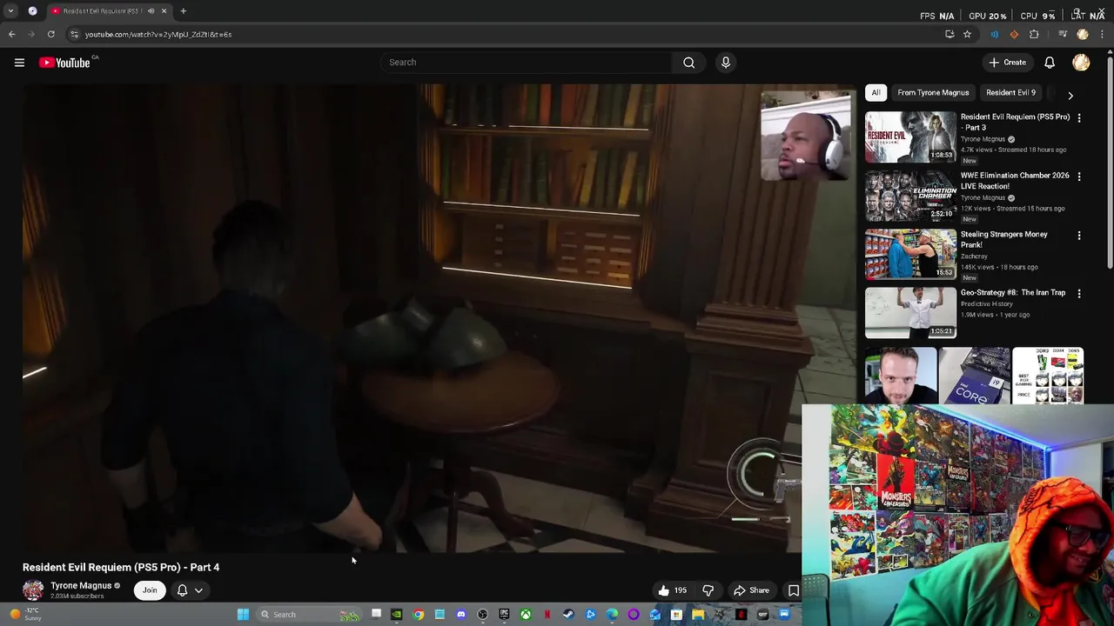This screenshot has width=1114, height=626.
Task: Expand subscription notification dropdown arrow
Action: pos(199,590)
